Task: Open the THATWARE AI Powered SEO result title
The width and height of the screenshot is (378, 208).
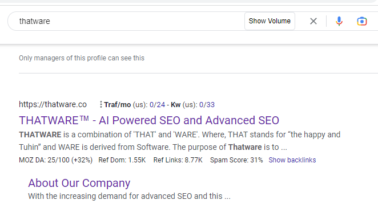Action: 149,120
